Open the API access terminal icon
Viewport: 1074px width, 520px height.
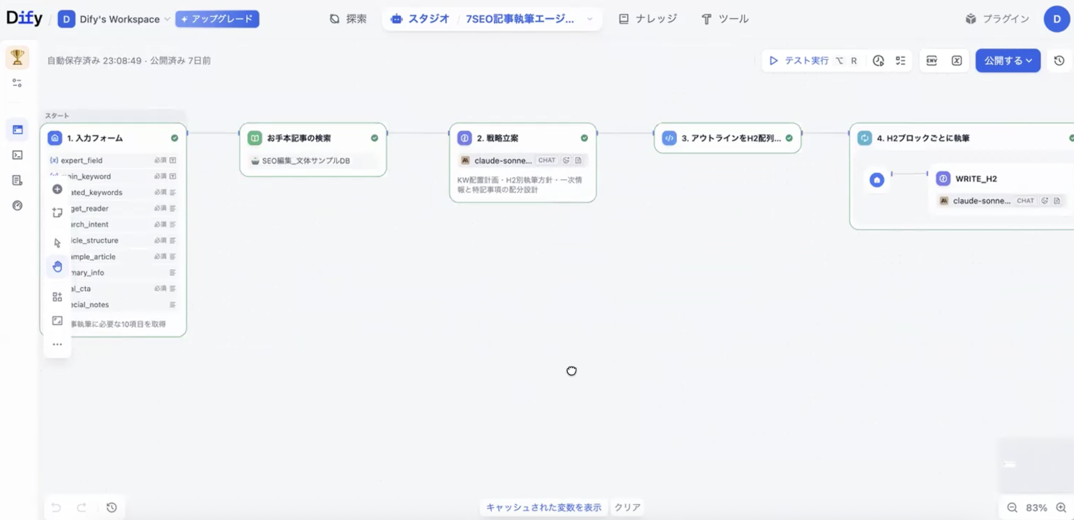[x=18, y=155]
